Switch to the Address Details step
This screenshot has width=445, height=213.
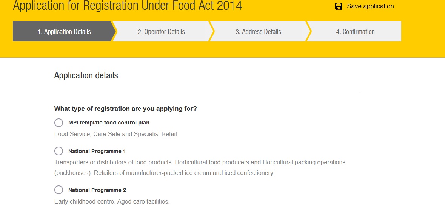tap(258, 32)
